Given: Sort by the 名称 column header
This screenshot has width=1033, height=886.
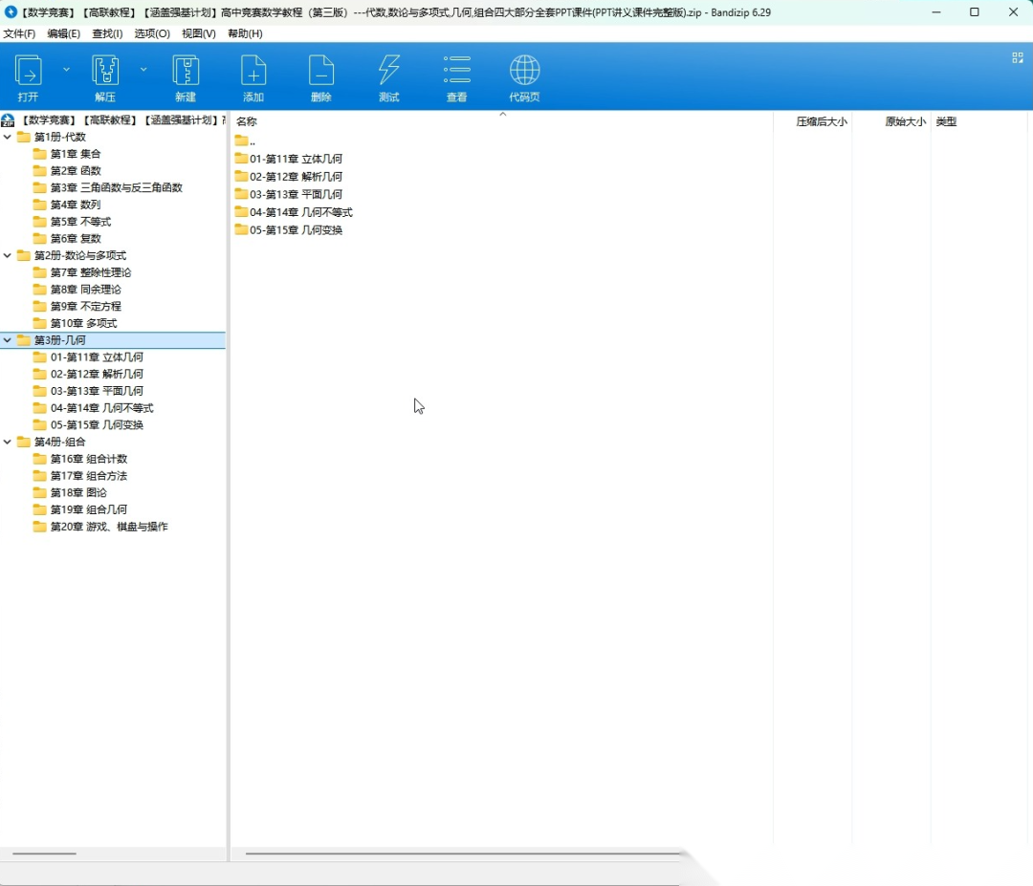Looking at the screenshot, I should pyautogui.click(x=247, y=121).
